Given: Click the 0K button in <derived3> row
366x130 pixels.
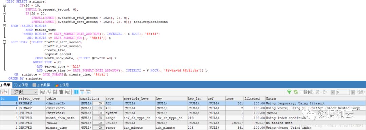Looking at the screenshot, I should (99, 108).
